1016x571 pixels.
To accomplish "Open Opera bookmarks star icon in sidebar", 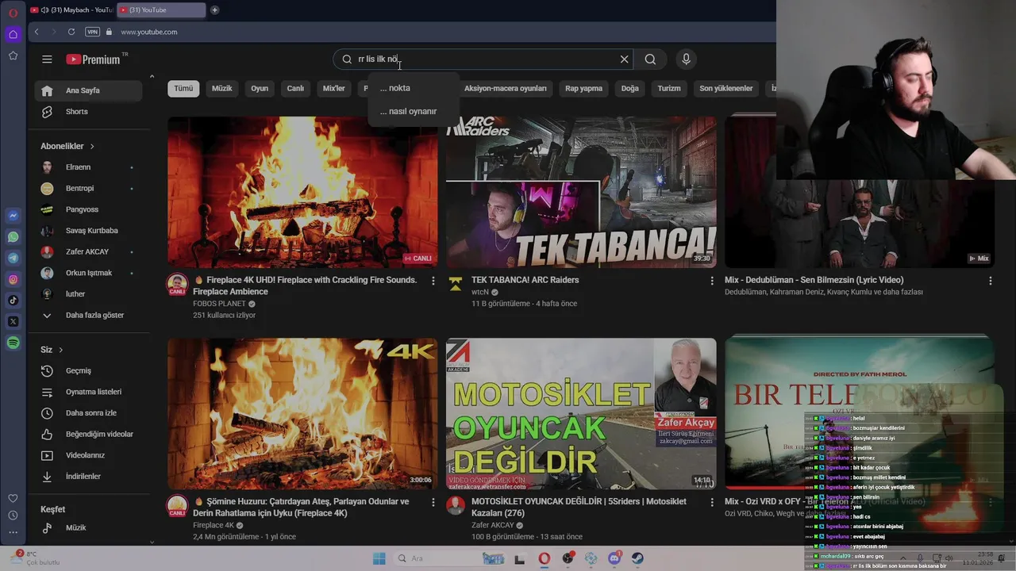I will click(13, 56).
